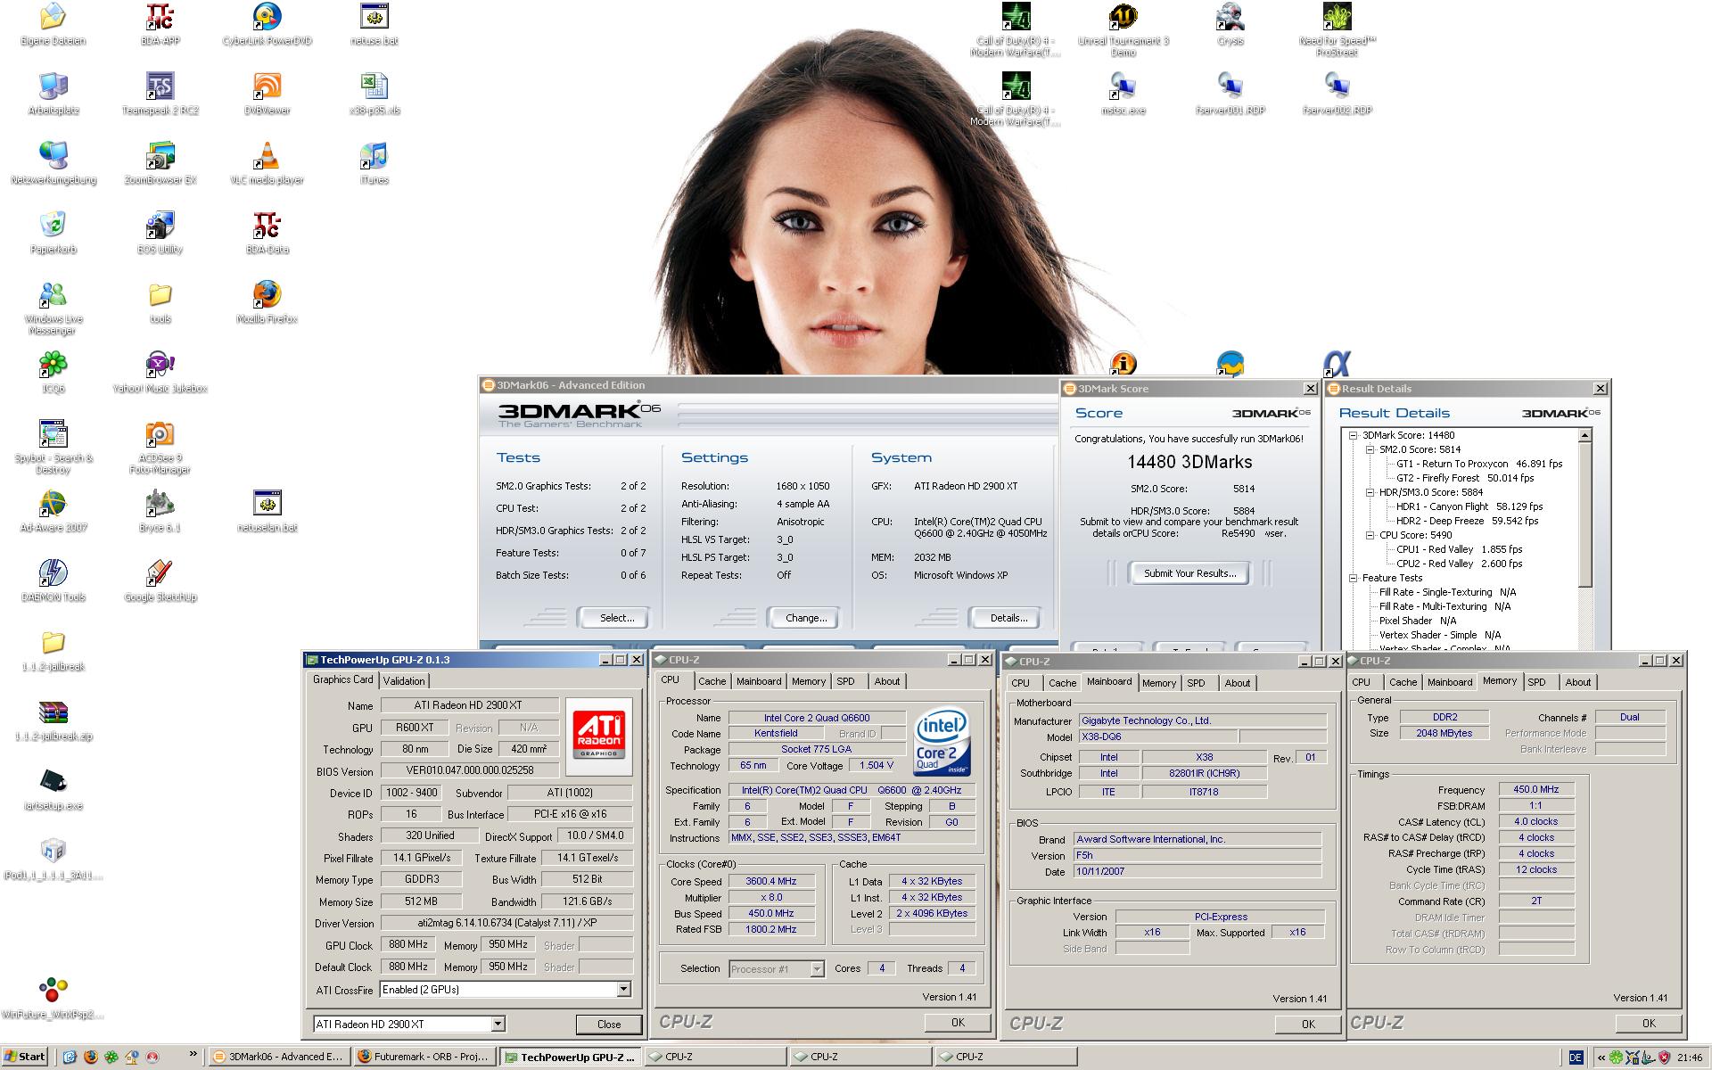Open the DAEMON Tools desktop icon
This screenshot has width=1712, height=1070.
coord(53,580)
